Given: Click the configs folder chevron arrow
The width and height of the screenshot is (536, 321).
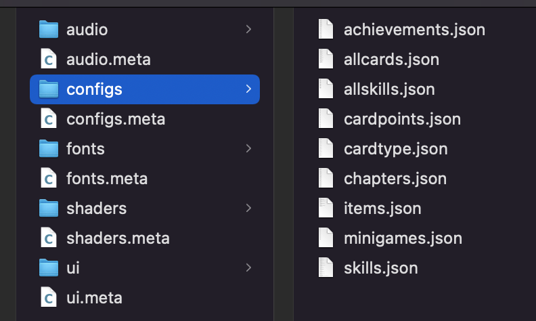Looking at the screenshot, I should [248, 89].
